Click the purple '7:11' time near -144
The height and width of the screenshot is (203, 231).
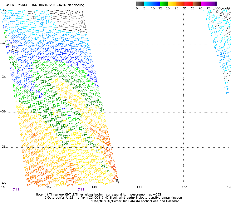pyautogui.click(x=81, y=190)
